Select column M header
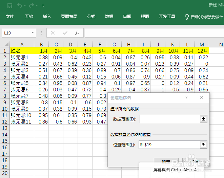The height and width of the screenshot is (178, 224). pos(202,45)
